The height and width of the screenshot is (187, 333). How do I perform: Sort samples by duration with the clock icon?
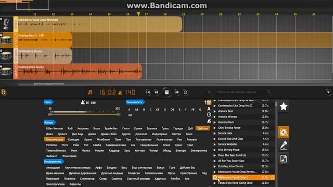209,115
